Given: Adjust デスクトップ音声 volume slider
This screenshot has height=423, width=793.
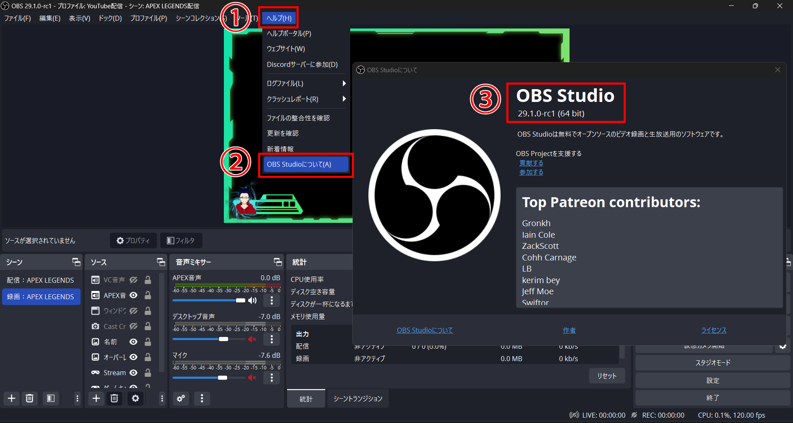Looking at the screenshot, I should coord(209,339).
